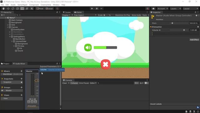Collapse the VolumeSlider object
This screenshot has height=113, width=200.
pyautogui.click(x=12, y=41)
